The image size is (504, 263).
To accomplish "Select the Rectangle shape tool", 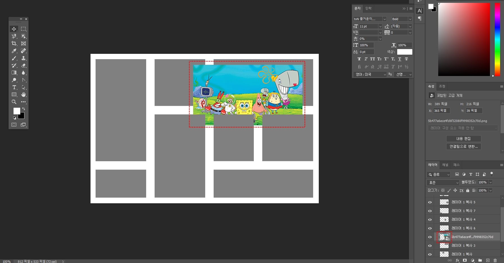I will (14, 94).
